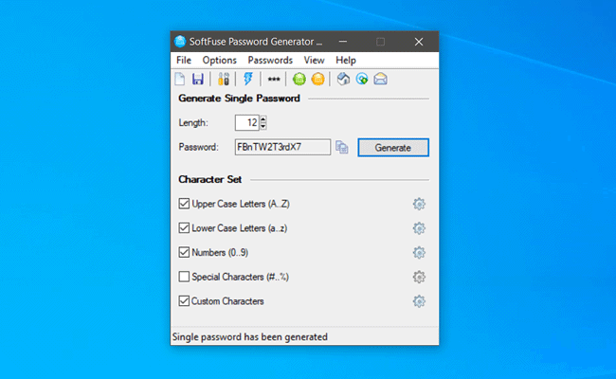The height and width of the screenshot is (379, 616).
Task: Click the lightning bolt quick generate icon
Action: click(x=248, y=80)
